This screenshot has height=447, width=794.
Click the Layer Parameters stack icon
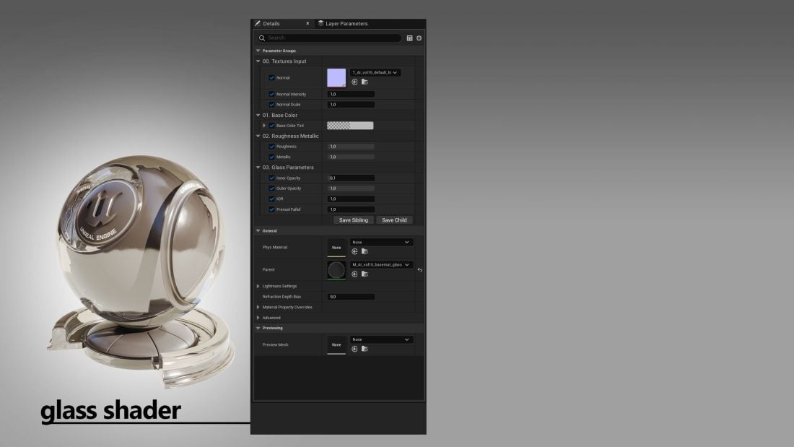pyautogui.click(x=320, y=23)
